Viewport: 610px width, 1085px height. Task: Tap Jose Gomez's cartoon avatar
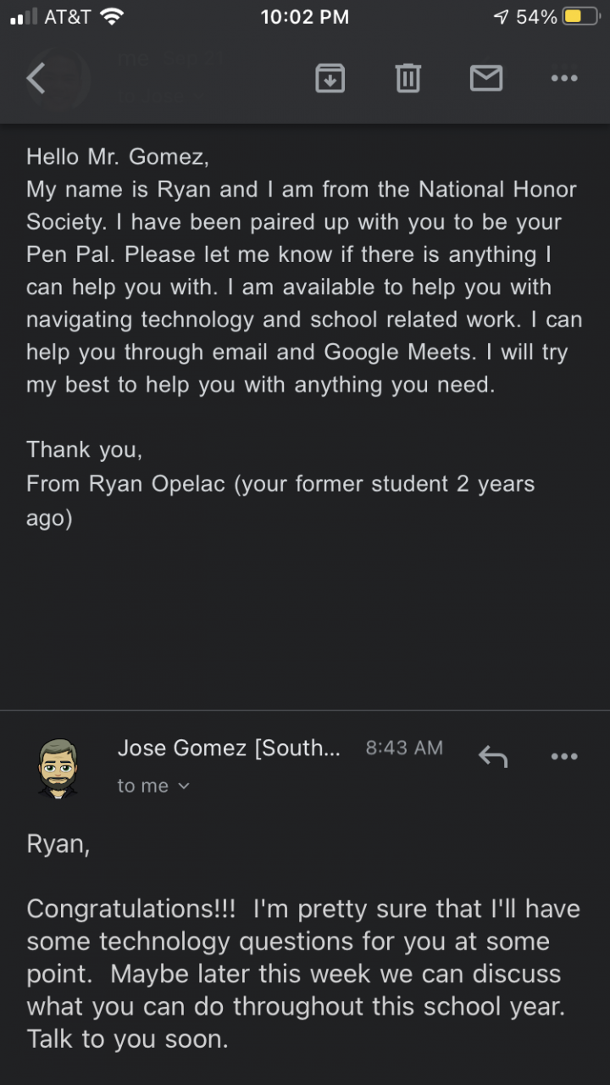pos(58,768)
